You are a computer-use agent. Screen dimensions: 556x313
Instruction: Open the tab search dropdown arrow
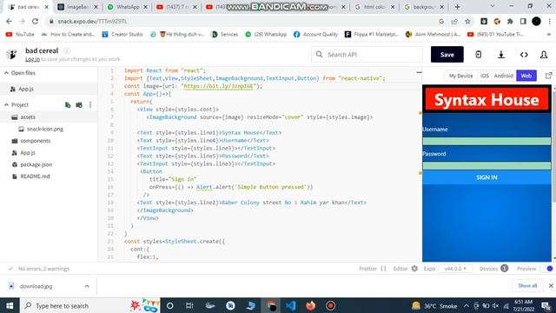[x=493, y=6]
